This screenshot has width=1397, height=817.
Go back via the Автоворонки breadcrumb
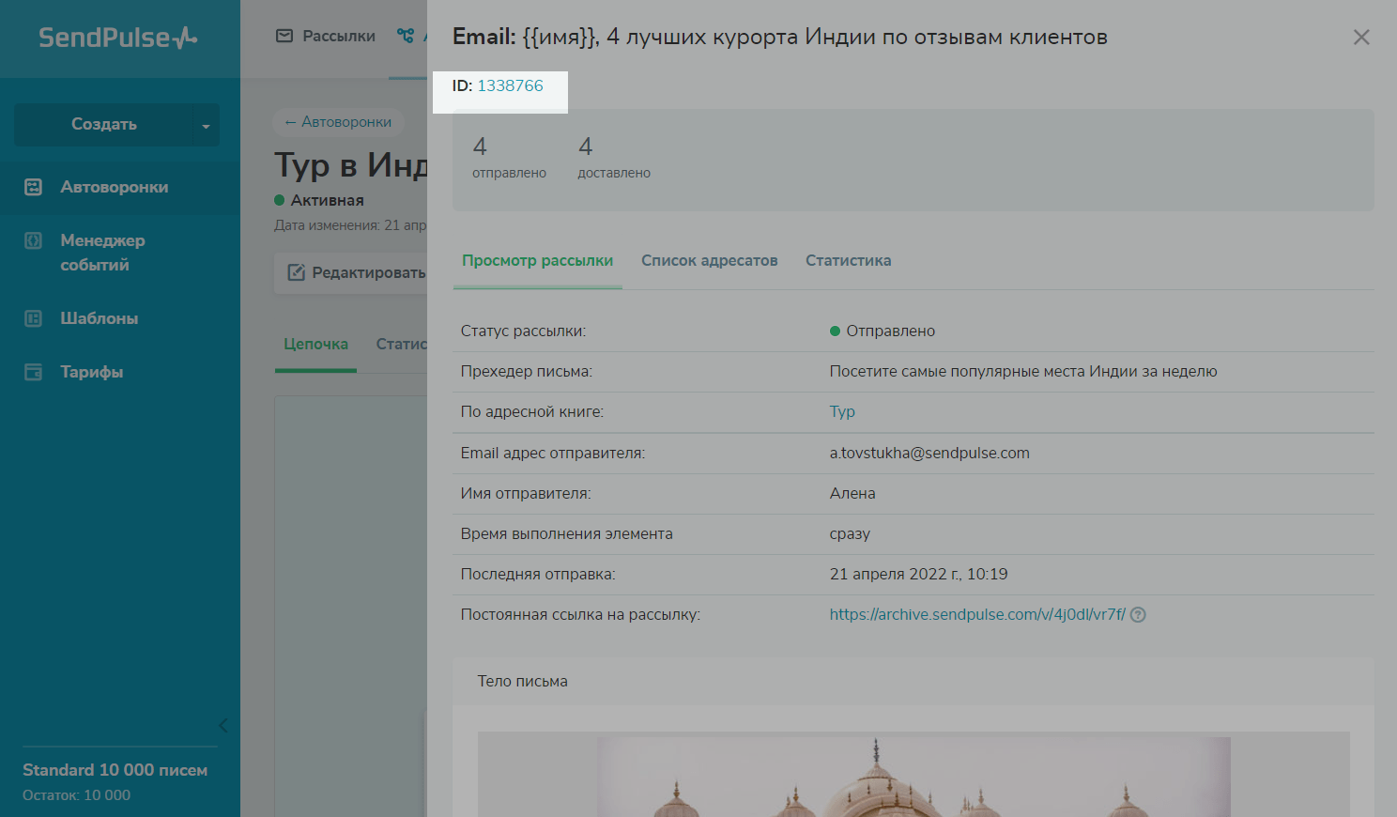coord(338,122)
